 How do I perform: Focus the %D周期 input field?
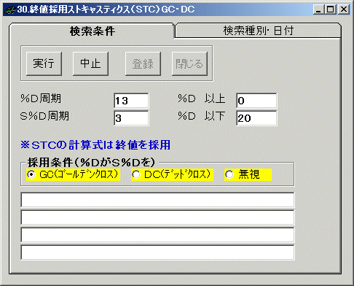pyautogui.click(x=131, y=101)
